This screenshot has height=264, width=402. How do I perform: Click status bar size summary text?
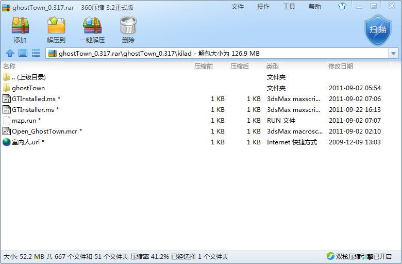pyautogui.click(x=115, y=256)
